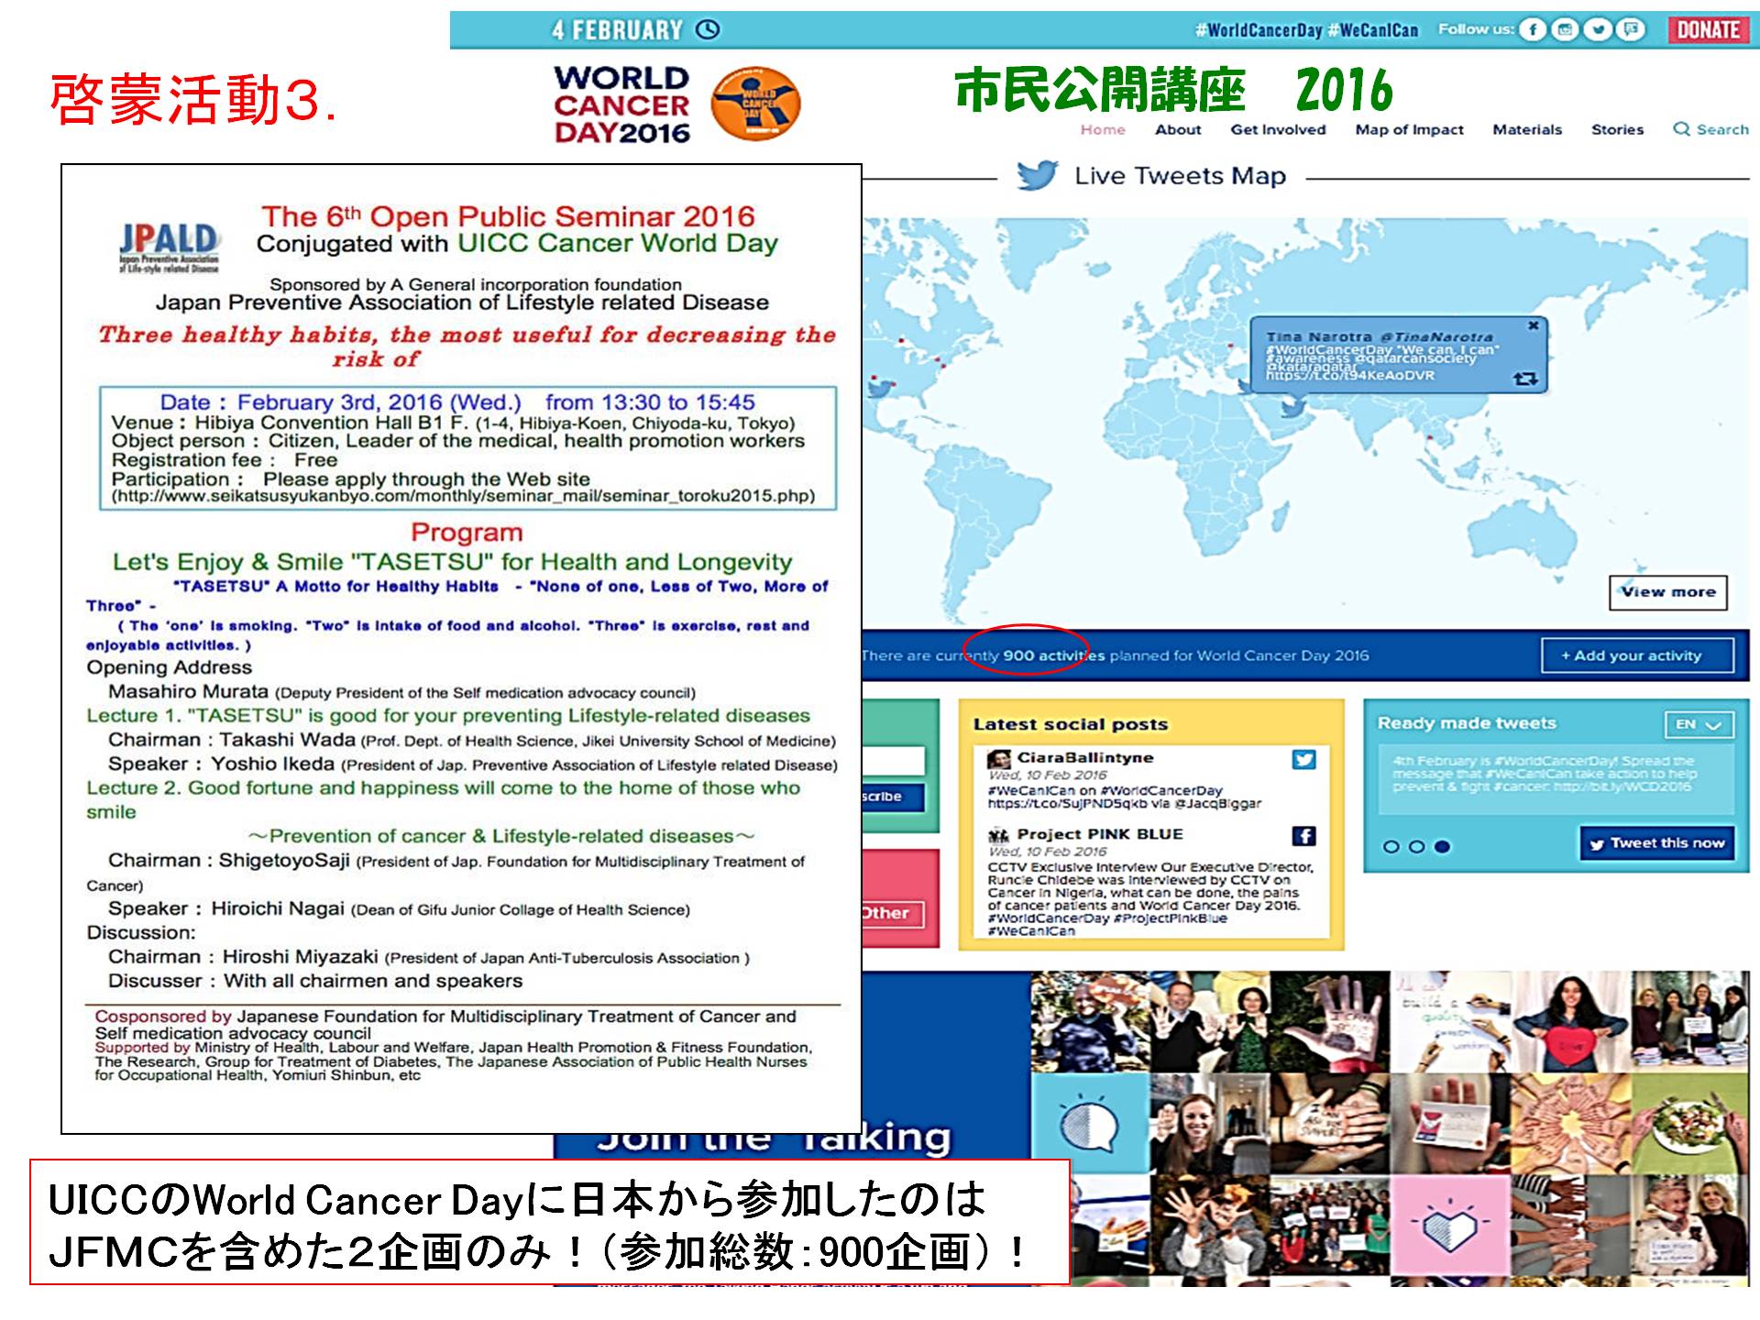Screen dimensions: 1760x1320
Task: Click the Facebook follow icon
Action: tap(1533, 29)
